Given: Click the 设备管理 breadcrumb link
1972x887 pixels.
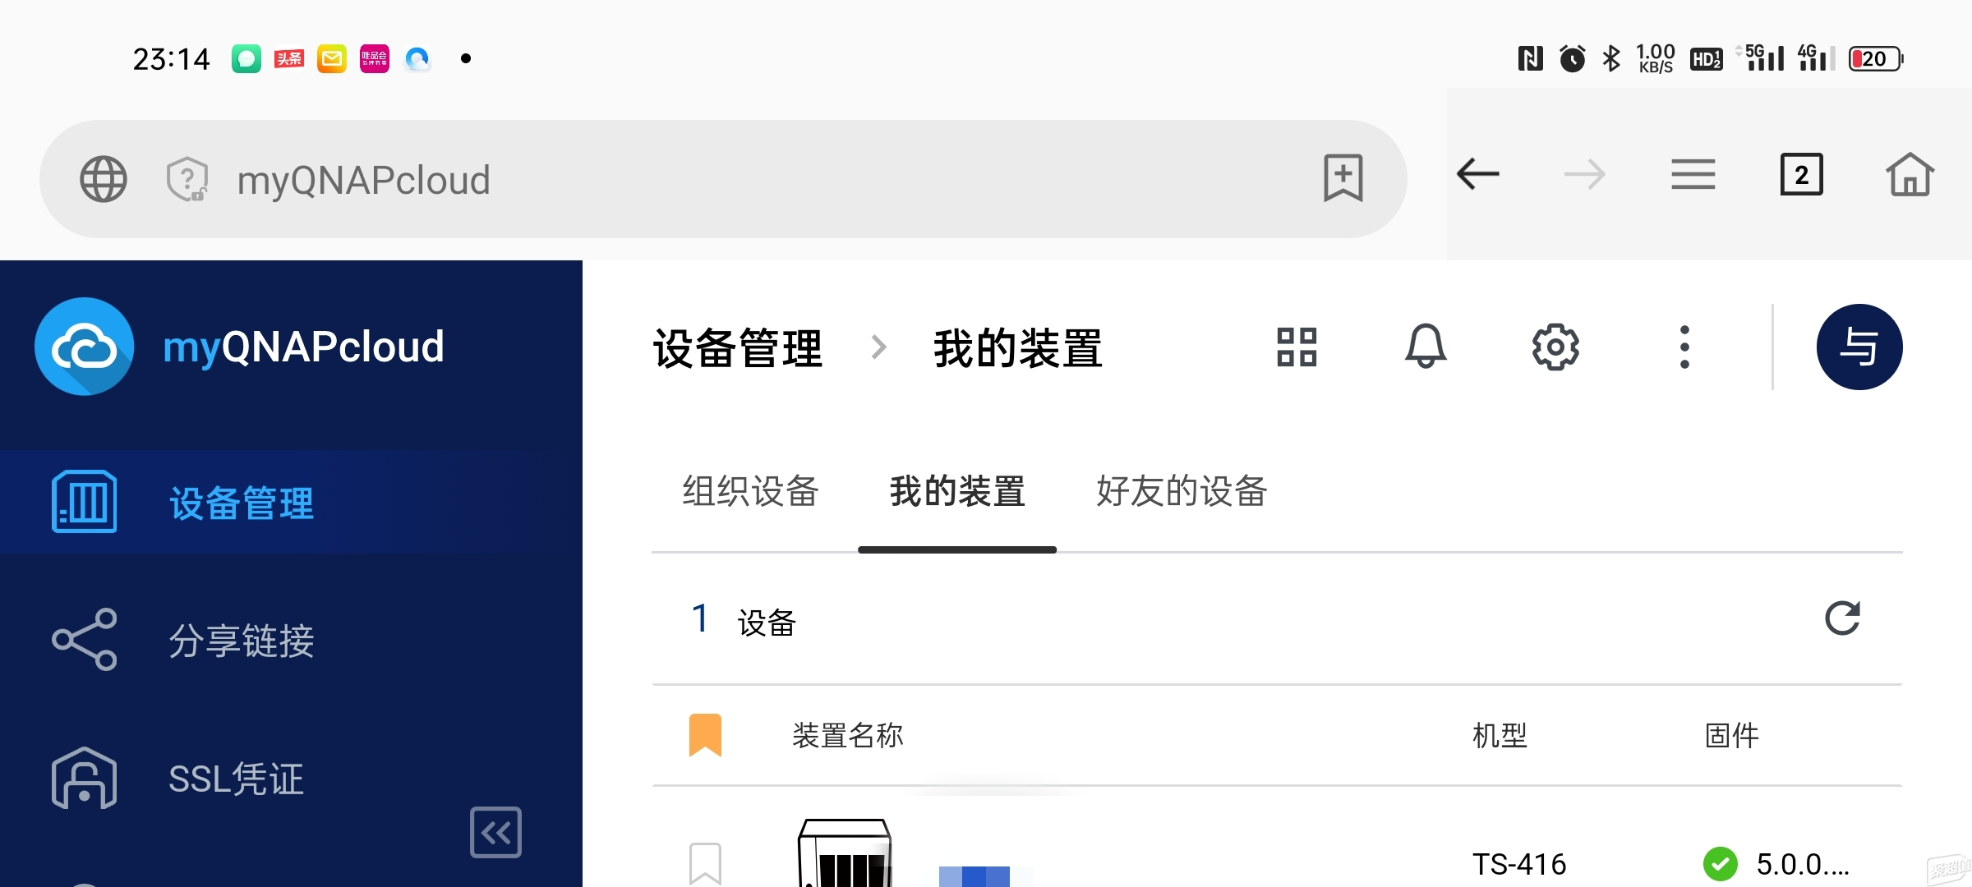Looking at the screenshot, I should click(x=737, y=348).
